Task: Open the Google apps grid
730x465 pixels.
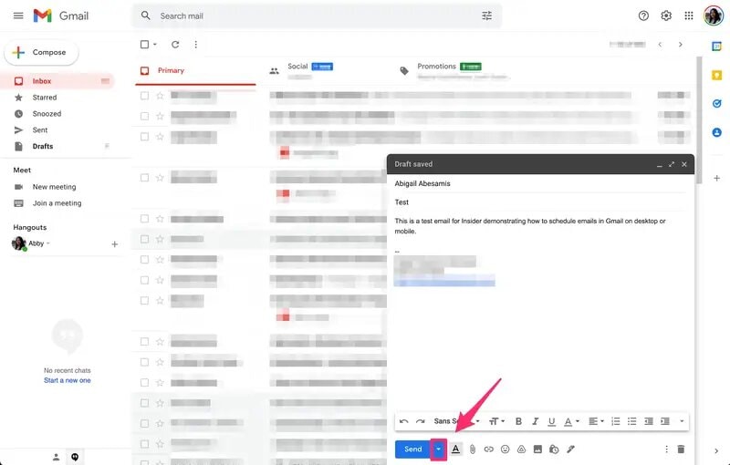Action: click(689, 15)
